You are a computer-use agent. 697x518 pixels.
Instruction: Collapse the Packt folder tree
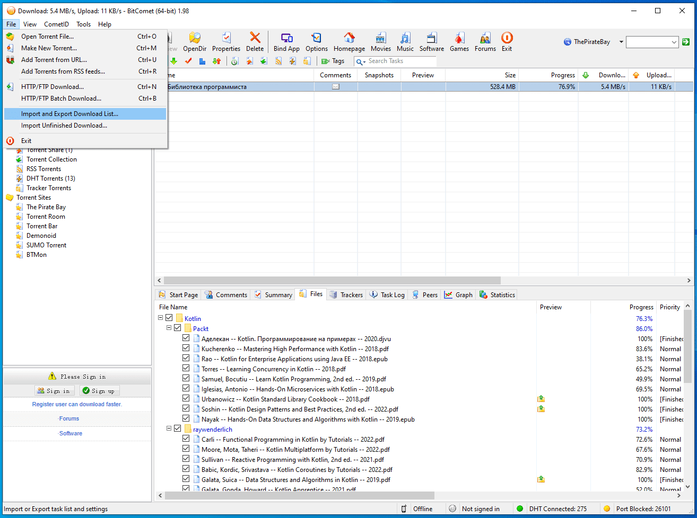point(169,328)
